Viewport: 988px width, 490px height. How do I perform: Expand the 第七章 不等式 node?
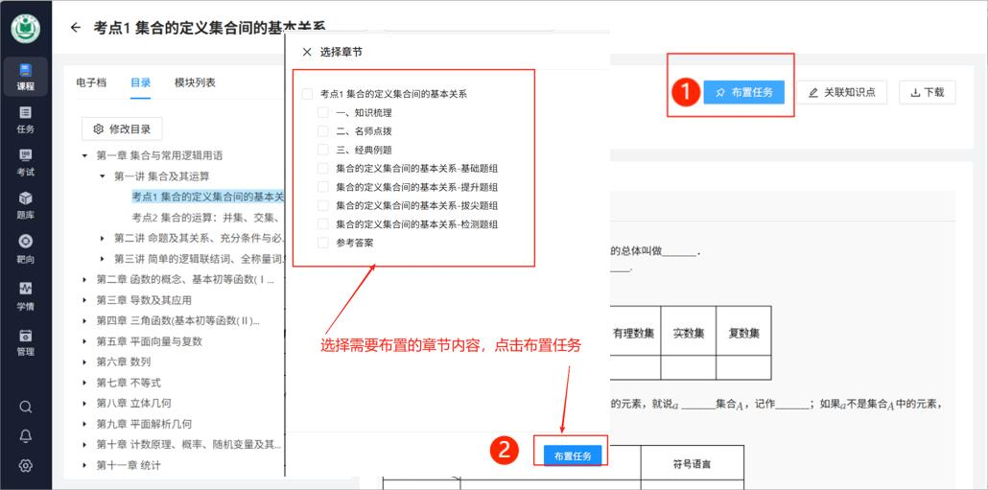(x=85, y=383)
